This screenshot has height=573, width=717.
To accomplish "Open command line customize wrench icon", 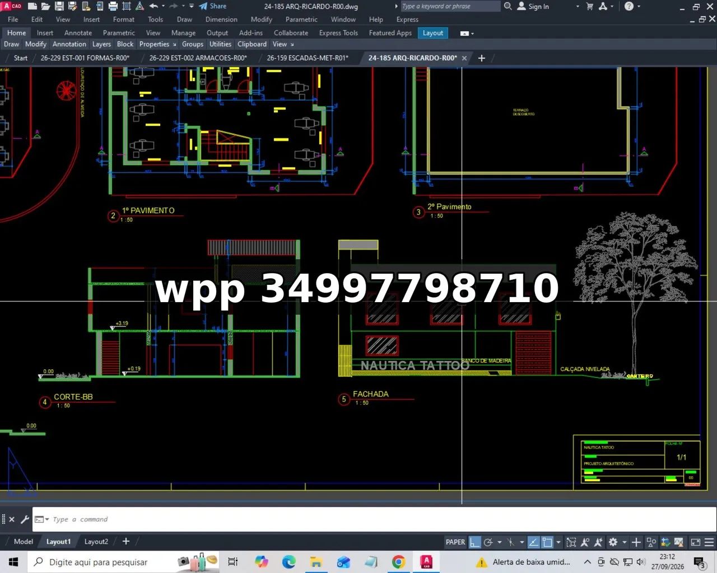I will click(25, 519).
